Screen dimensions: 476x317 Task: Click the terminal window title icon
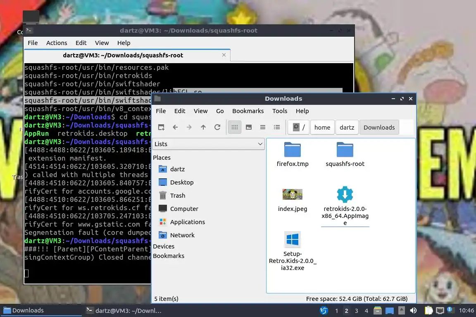(29, 30)
